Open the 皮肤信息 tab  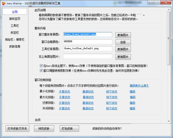coord(15,47)
